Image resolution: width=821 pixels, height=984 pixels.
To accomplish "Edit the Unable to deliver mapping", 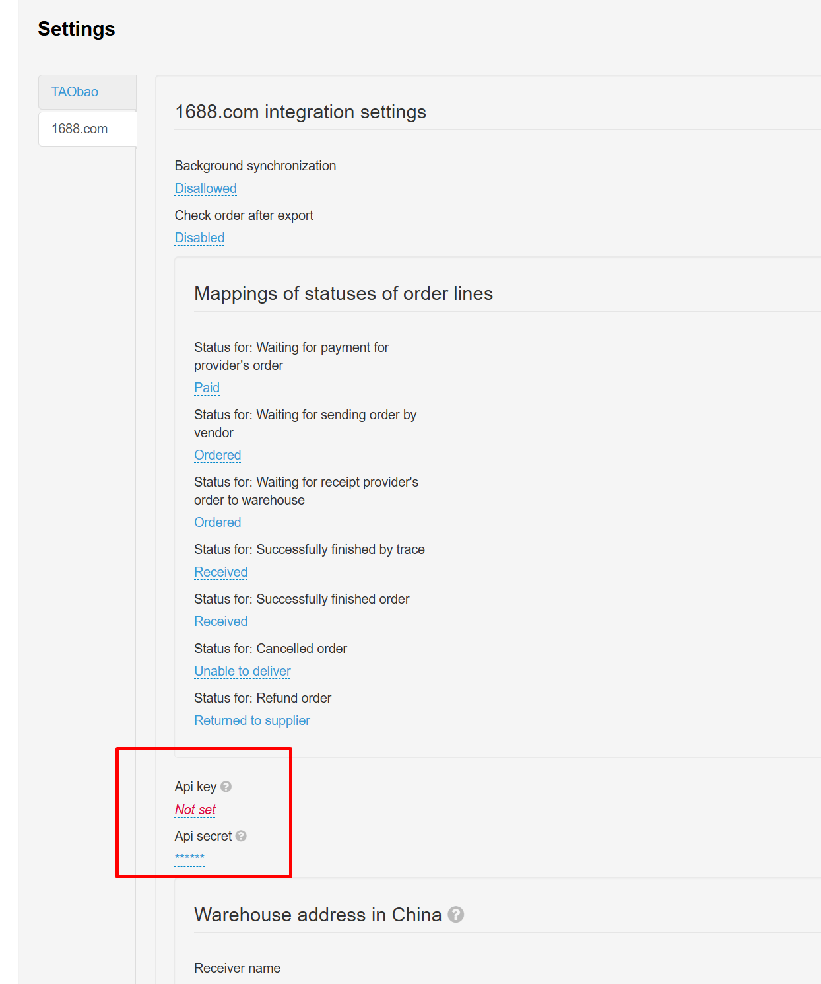I will pyautogui.click(x=242, y=671).
